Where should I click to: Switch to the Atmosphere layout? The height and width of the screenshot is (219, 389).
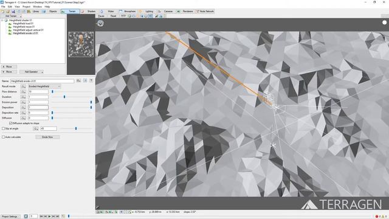click(x=128, y=12)
